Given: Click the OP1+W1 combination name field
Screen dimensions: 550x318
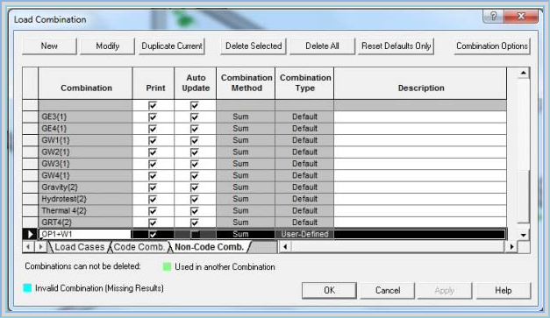Looking at the screenshot, I should pyautogui.click(x=85, y=234).
